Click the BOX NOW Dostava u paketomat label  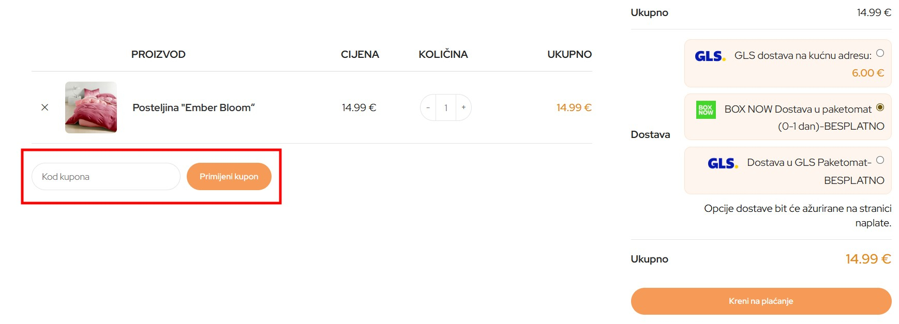[798, 110]
